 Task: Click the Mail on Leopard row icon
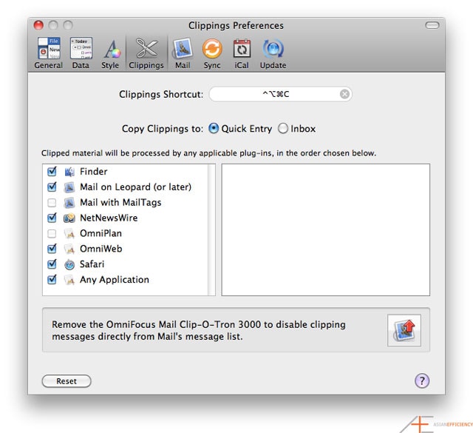tap(69, 187)
